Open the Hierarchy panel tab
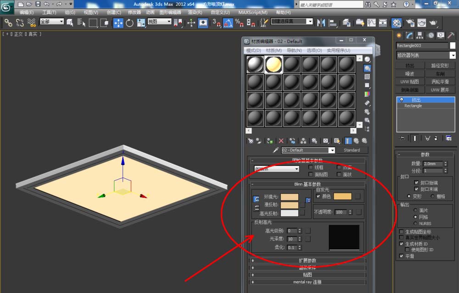The width and height of the screenshot is (459, 293). coord(420,35)
